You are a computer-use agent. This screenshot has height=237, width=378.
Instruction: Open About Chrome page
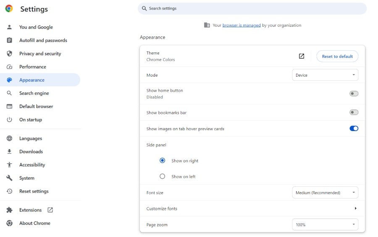tap(40, 223)
